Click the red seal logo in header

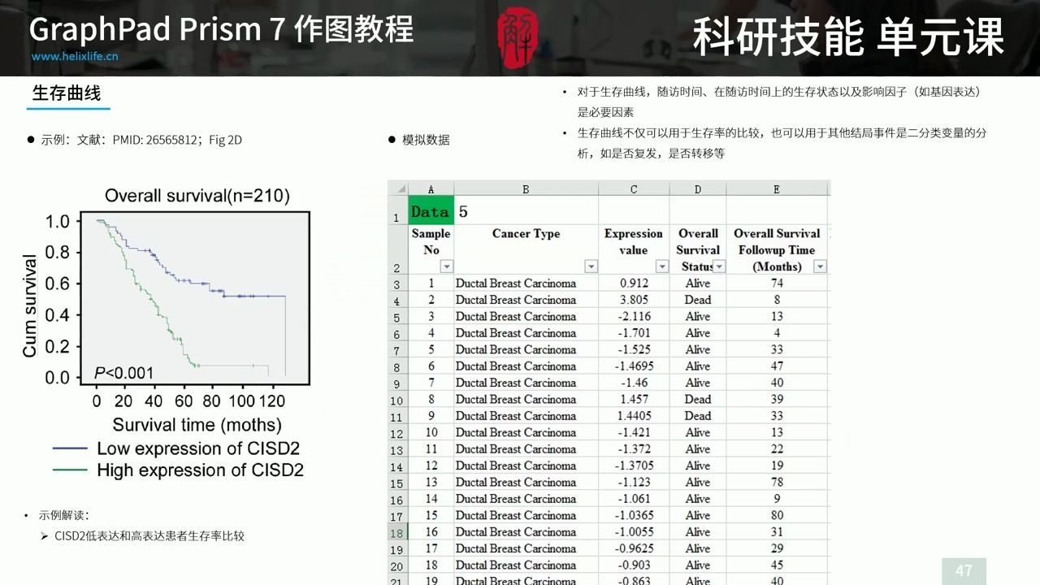[518, 37]
